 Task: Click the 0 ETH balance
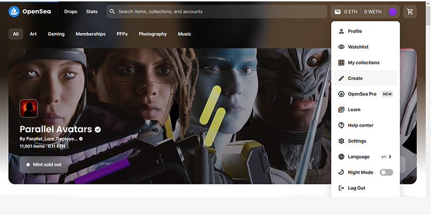pyautogui.click(x=351, y=11)
